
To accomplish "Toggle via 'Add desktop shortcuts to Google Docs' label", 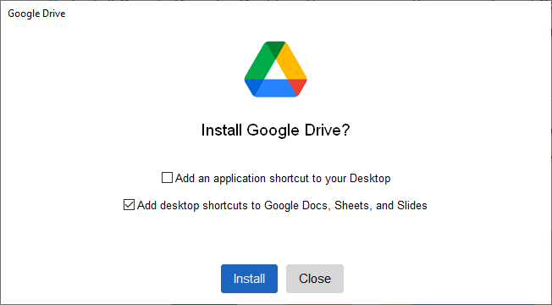I will click(282, 205).
